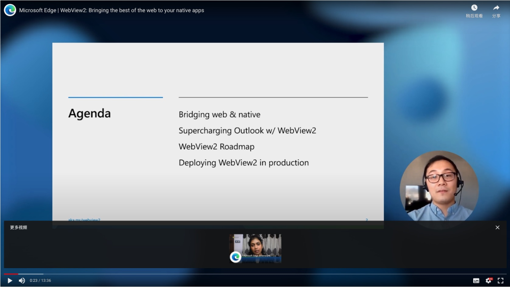The width and height of the screenshot is (510, 287).
Task: Click 'Deploying WebView2 in production' line
Action: (244, 163)
